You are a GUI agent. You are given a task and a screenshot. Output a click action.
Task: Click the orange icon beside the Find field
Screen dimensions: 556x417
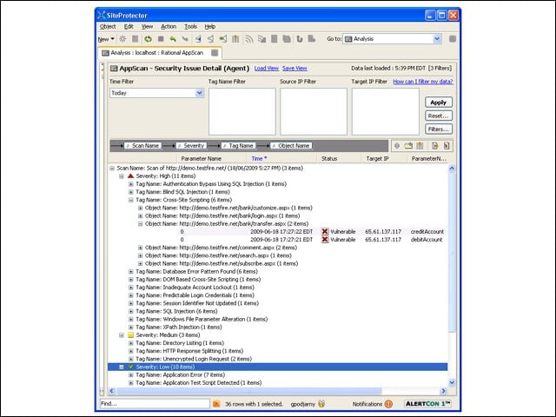point(216,403)
